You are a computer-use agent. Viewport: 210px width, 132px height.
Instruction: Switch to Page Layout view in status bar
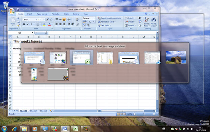point(122,114)
